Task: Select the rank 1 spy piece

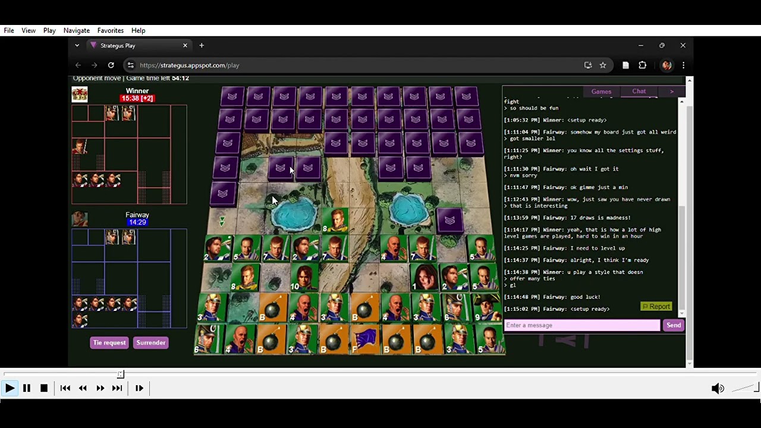Action: [x=425, y=278]
